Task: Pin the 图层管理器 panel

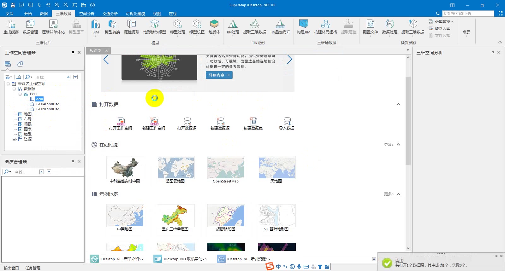Action: coord(73,162)
